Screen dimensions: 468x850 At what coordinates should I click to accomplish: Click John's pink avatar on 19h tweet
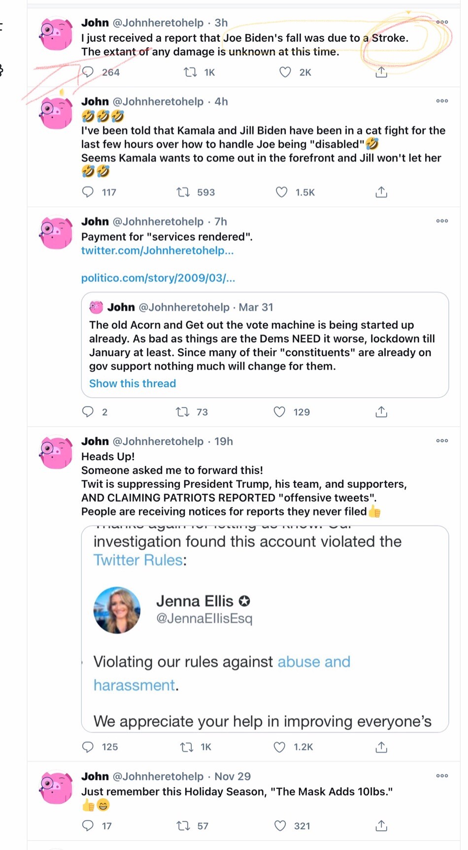(x=56, y=452)
